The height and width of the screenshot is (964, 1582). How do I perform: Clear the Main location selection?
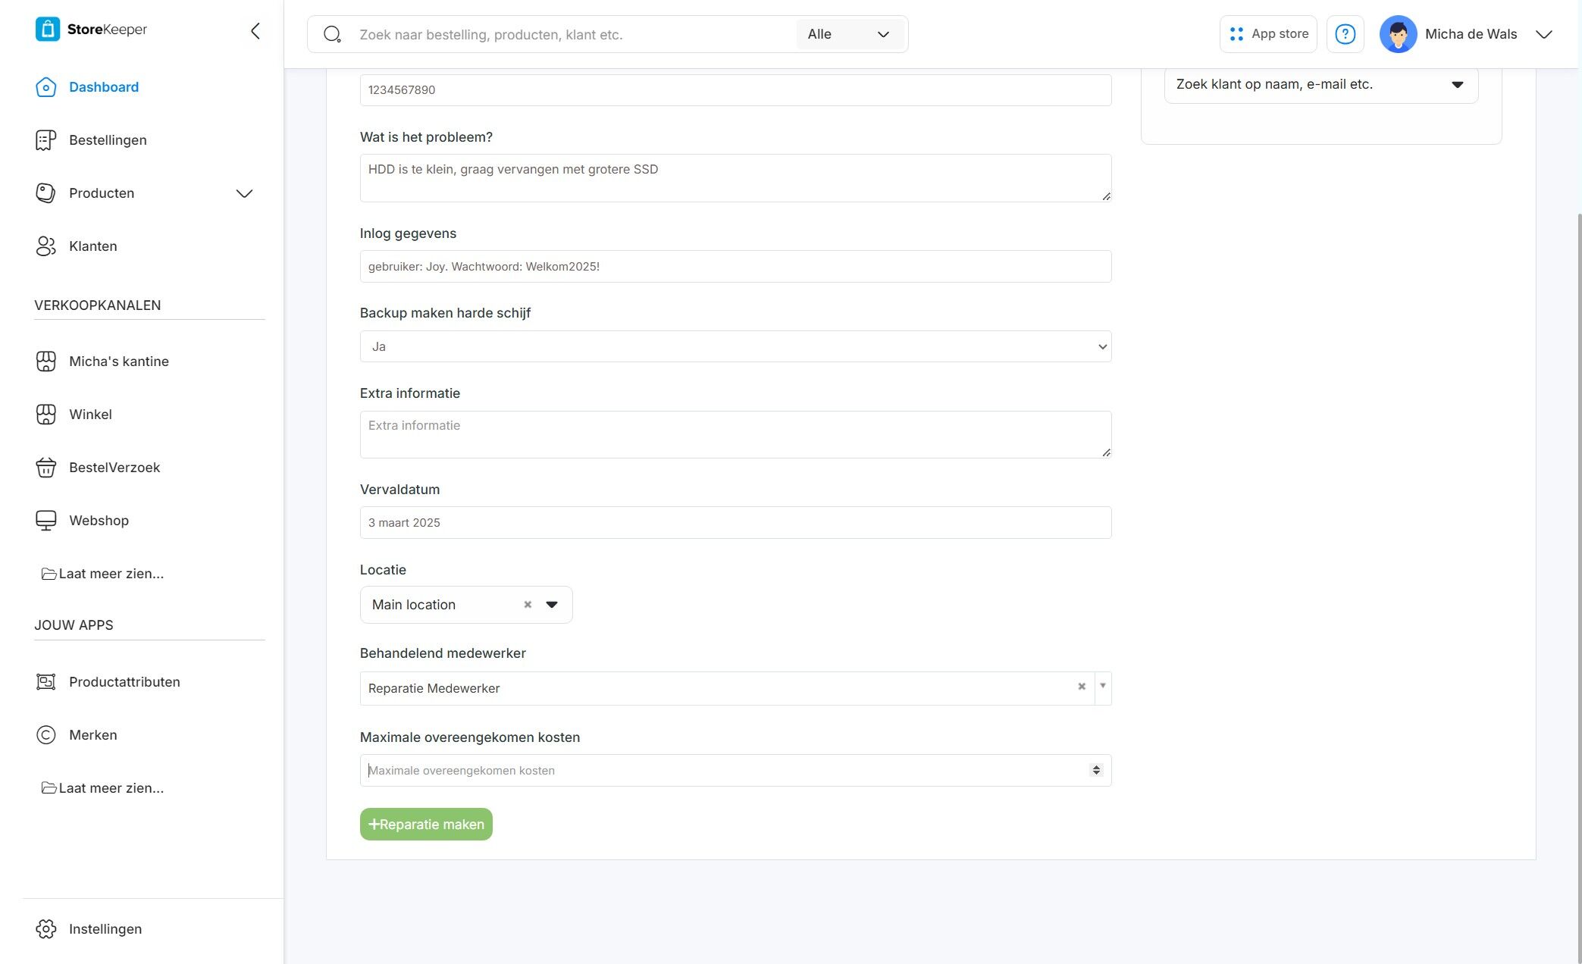point(528,605)
